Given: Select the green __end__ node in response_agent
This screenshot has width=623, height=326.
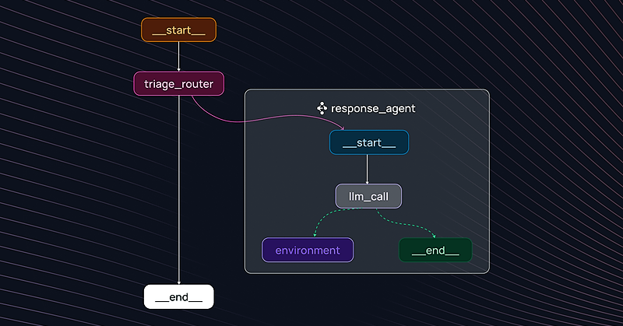Looking at the screenshot, I should point(435,251).
